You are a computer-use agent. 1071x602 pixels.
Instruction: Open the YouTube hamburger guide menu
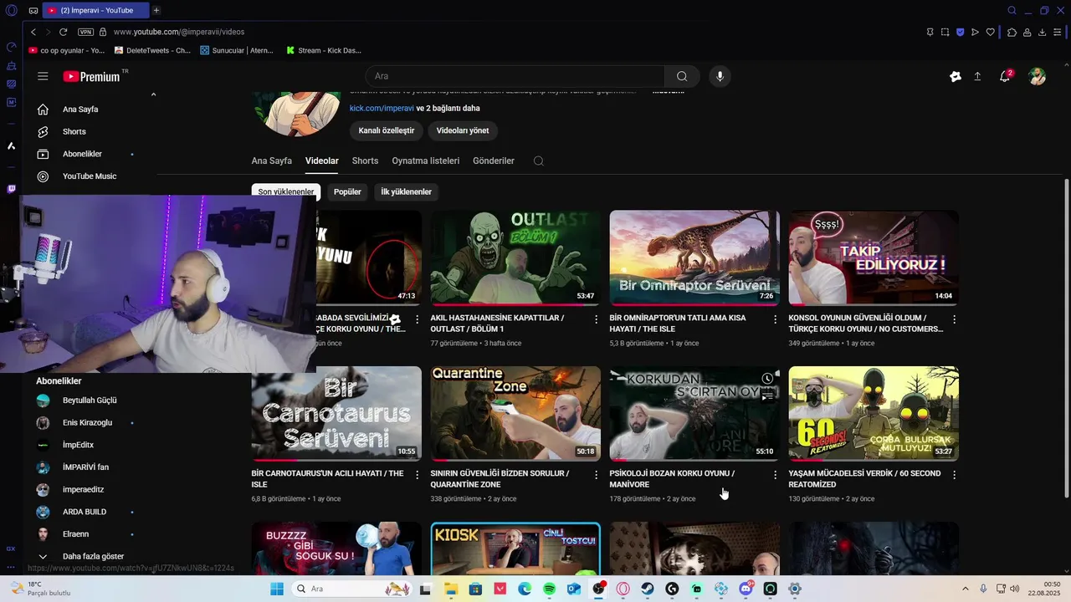pyautogui.click(x=43, y=76)
